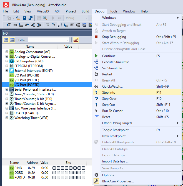The height and width of the screenshot is (186, 183).
Task: Select the I/O Port (PORTB) row
Action: (47, 75)
